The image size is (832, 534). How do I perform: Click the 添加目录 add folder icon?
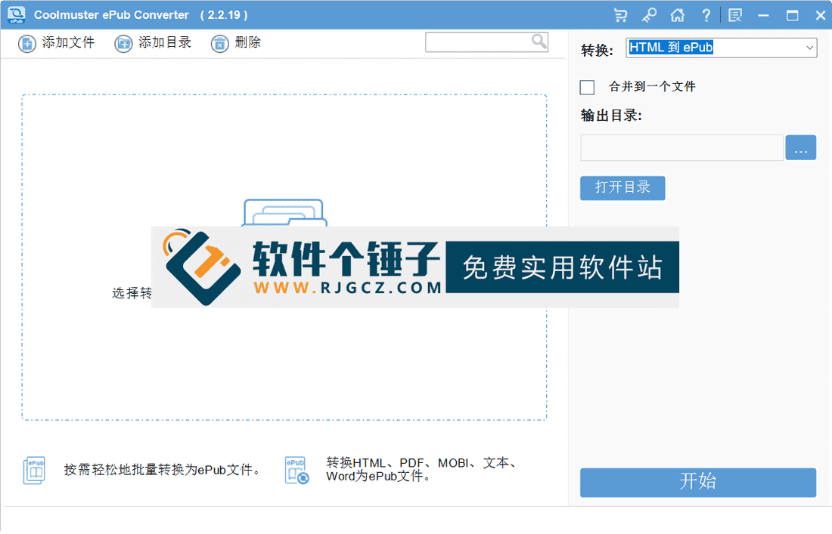pos(123,43)
